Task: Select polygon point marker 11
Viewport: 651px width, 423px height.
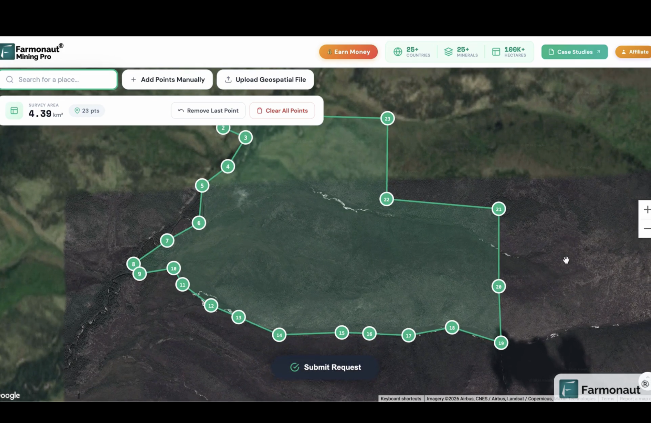Action: [x=182, y=285]
